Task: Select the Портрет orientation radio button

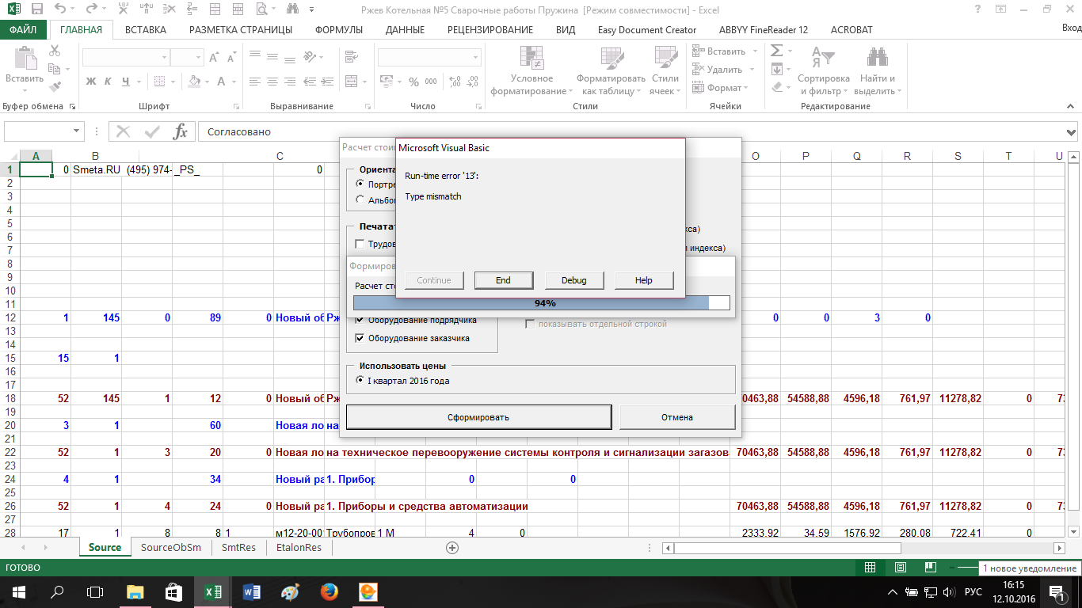Action: click(360, 184)
